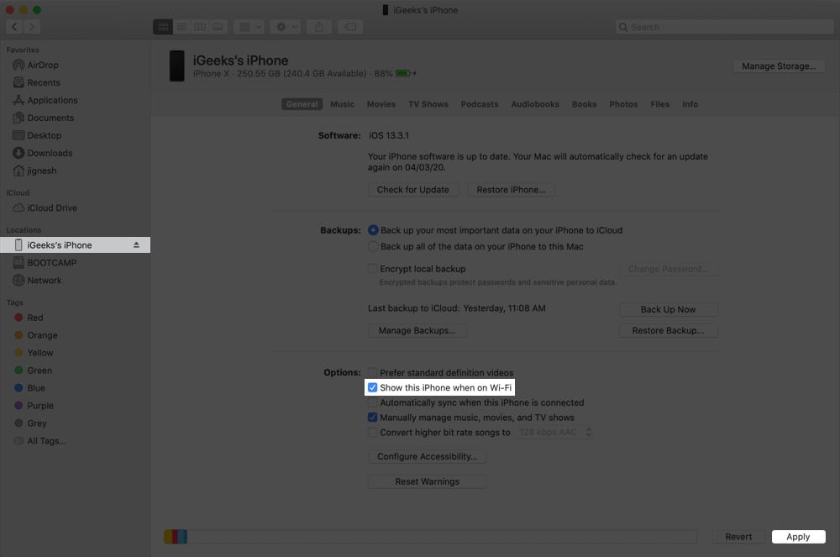Click the Restore iPhone button
The image size is (840, 557).
pyautogui.click(x=511, y=190)
